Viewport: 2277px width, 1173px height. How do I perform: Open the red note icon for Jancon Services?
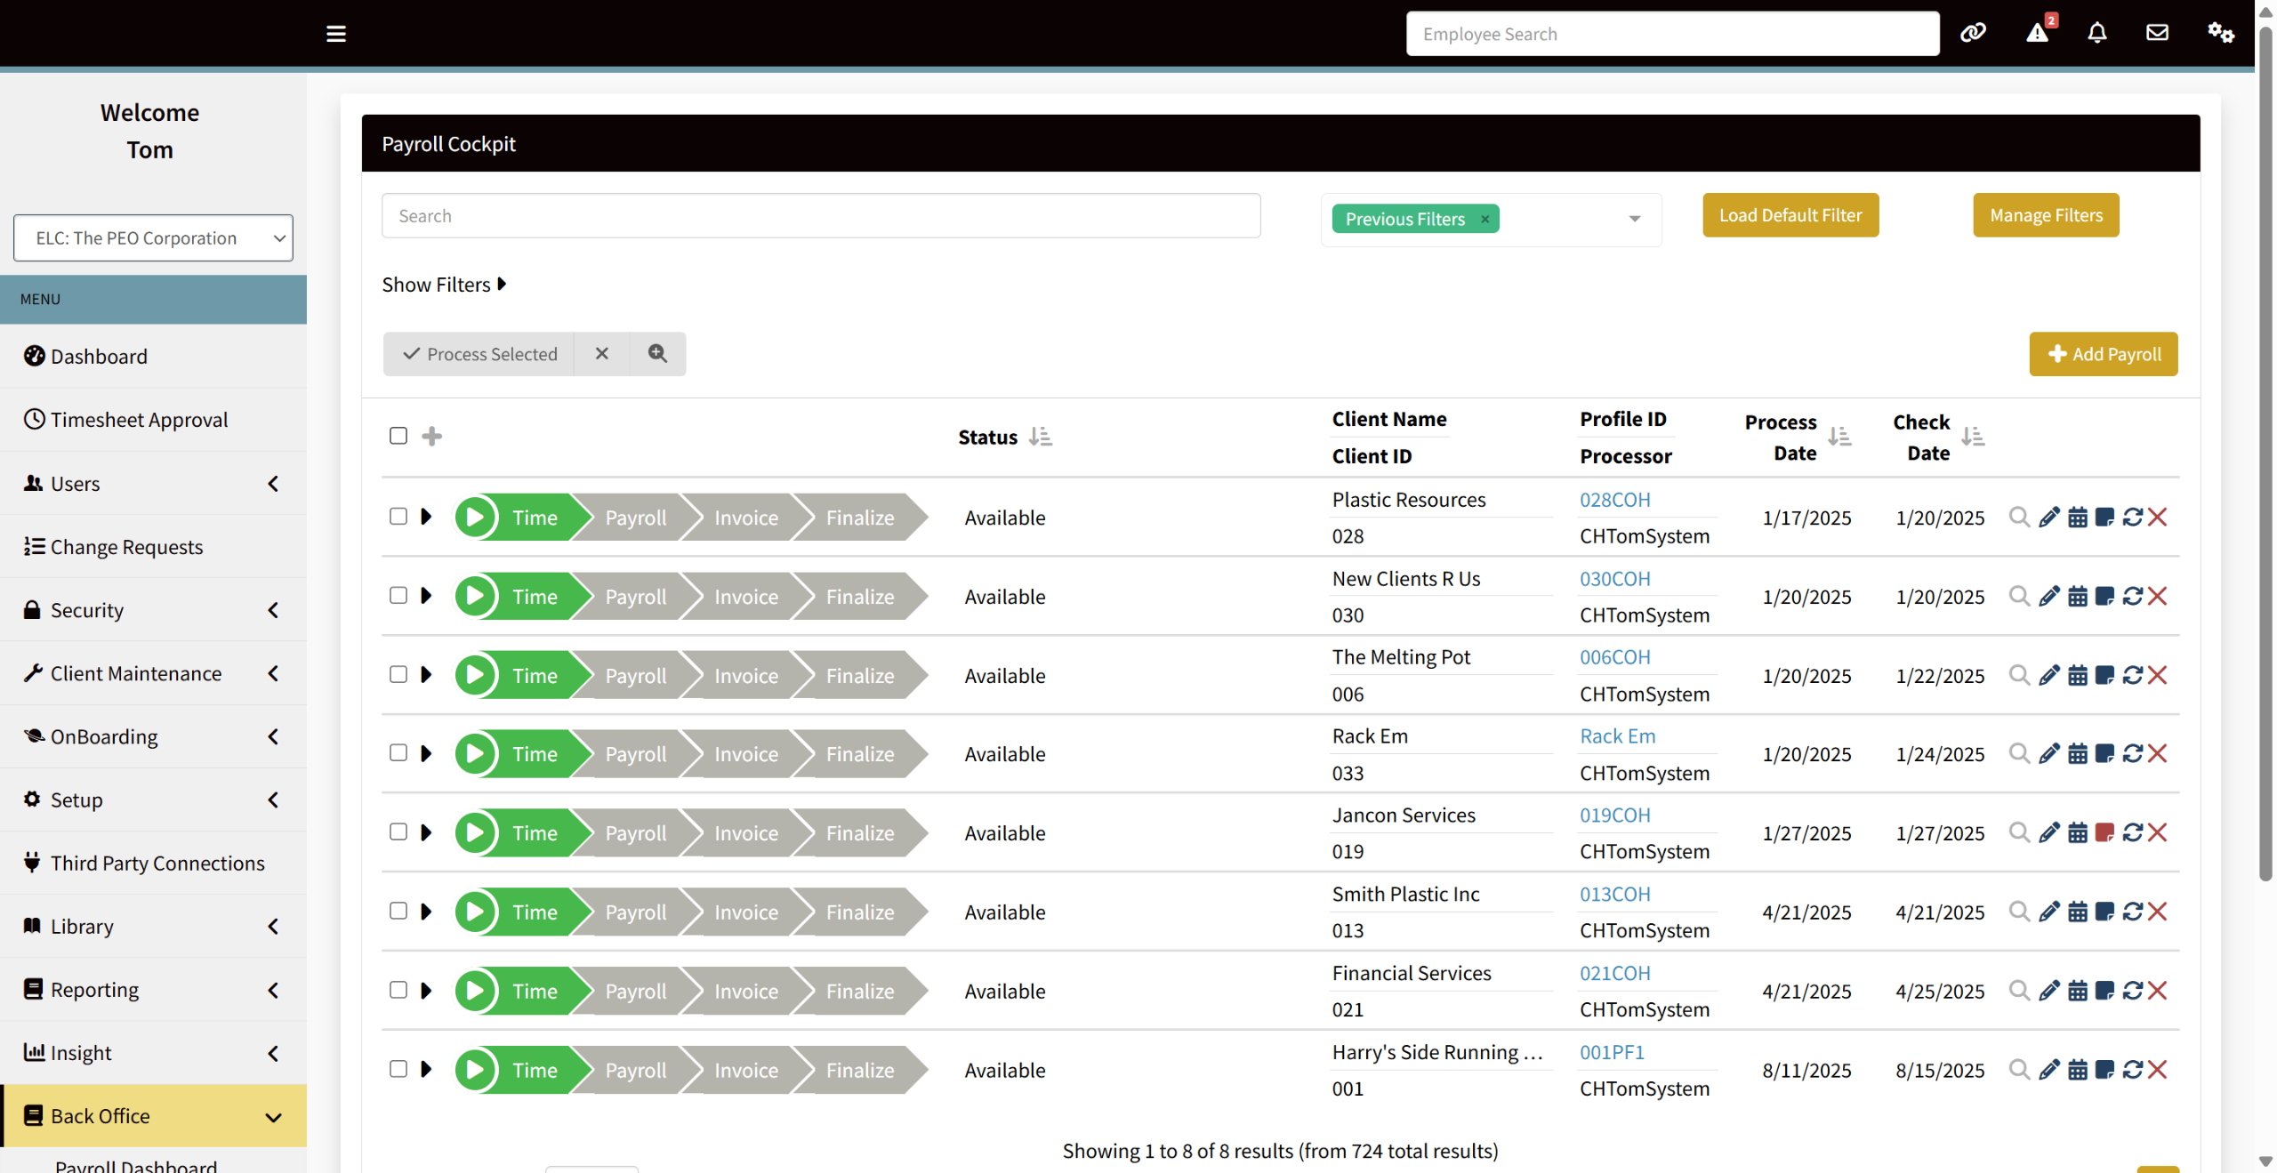[x=2104, y=832]
